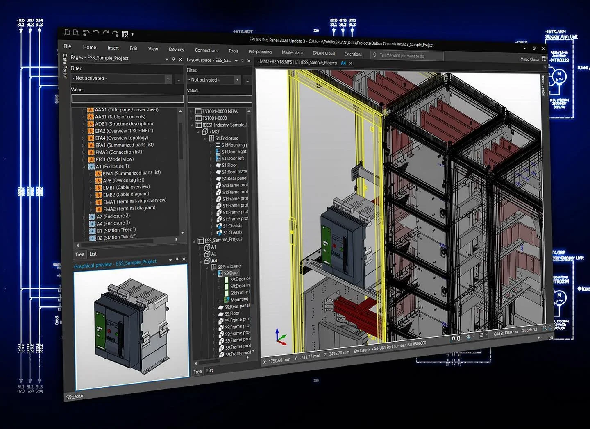
Task: Click the Pages Value input field
Action: [x=127, y=98]
